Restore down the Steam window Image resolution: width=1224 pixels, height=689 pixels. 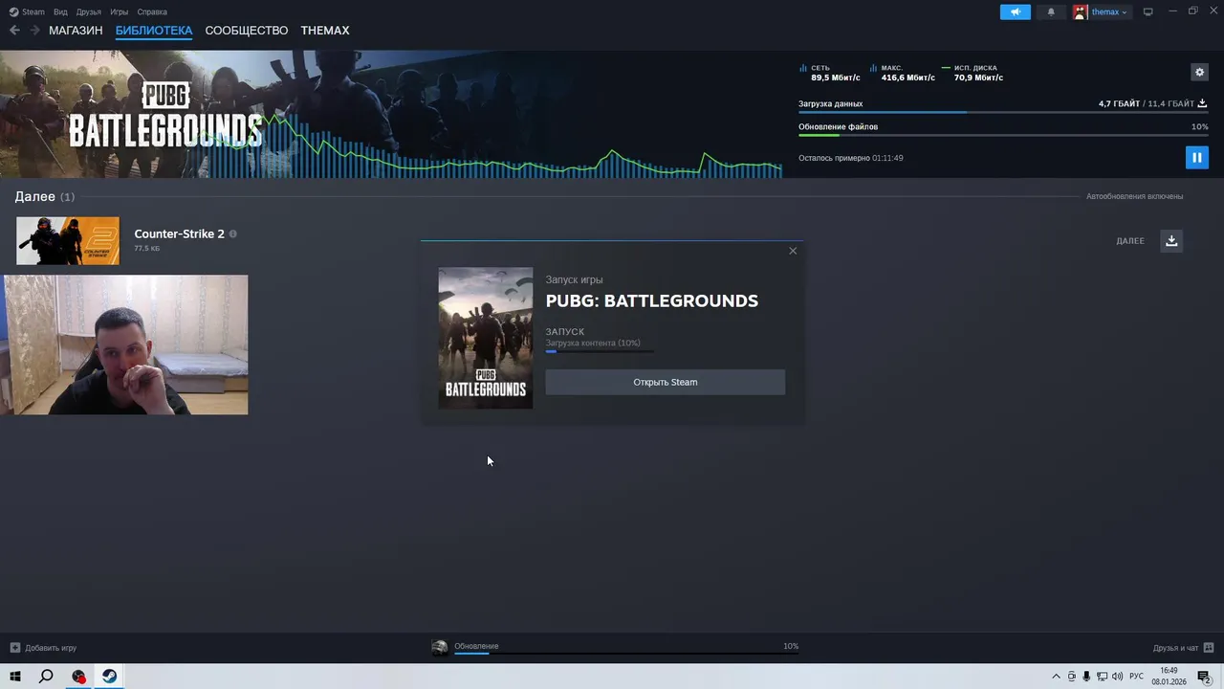(1192, 11)
